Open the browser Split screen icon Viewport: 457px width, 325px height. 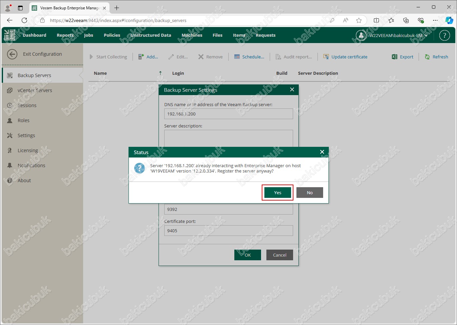point(377,20)
